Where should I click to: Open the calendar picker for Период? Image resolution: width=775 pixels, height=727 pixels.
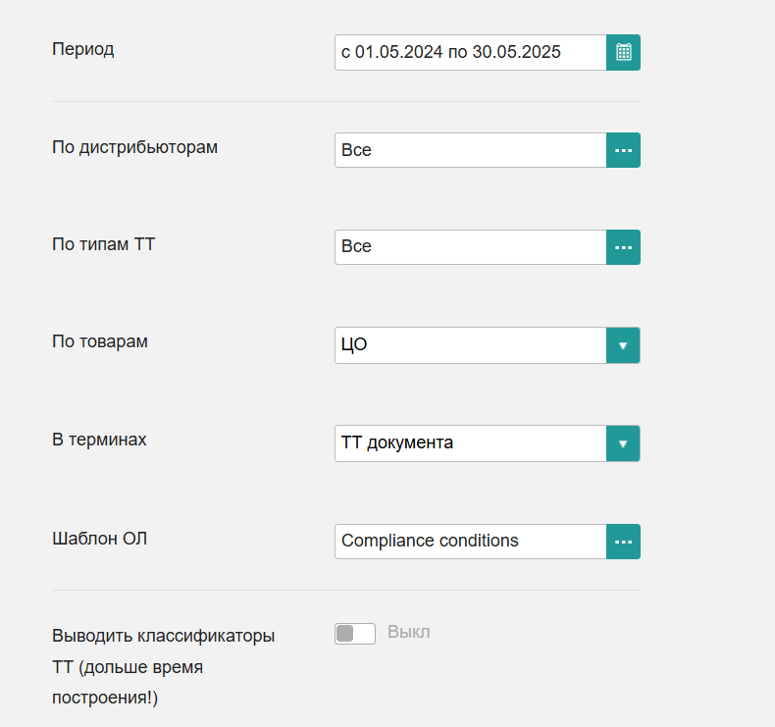(623, 52)
